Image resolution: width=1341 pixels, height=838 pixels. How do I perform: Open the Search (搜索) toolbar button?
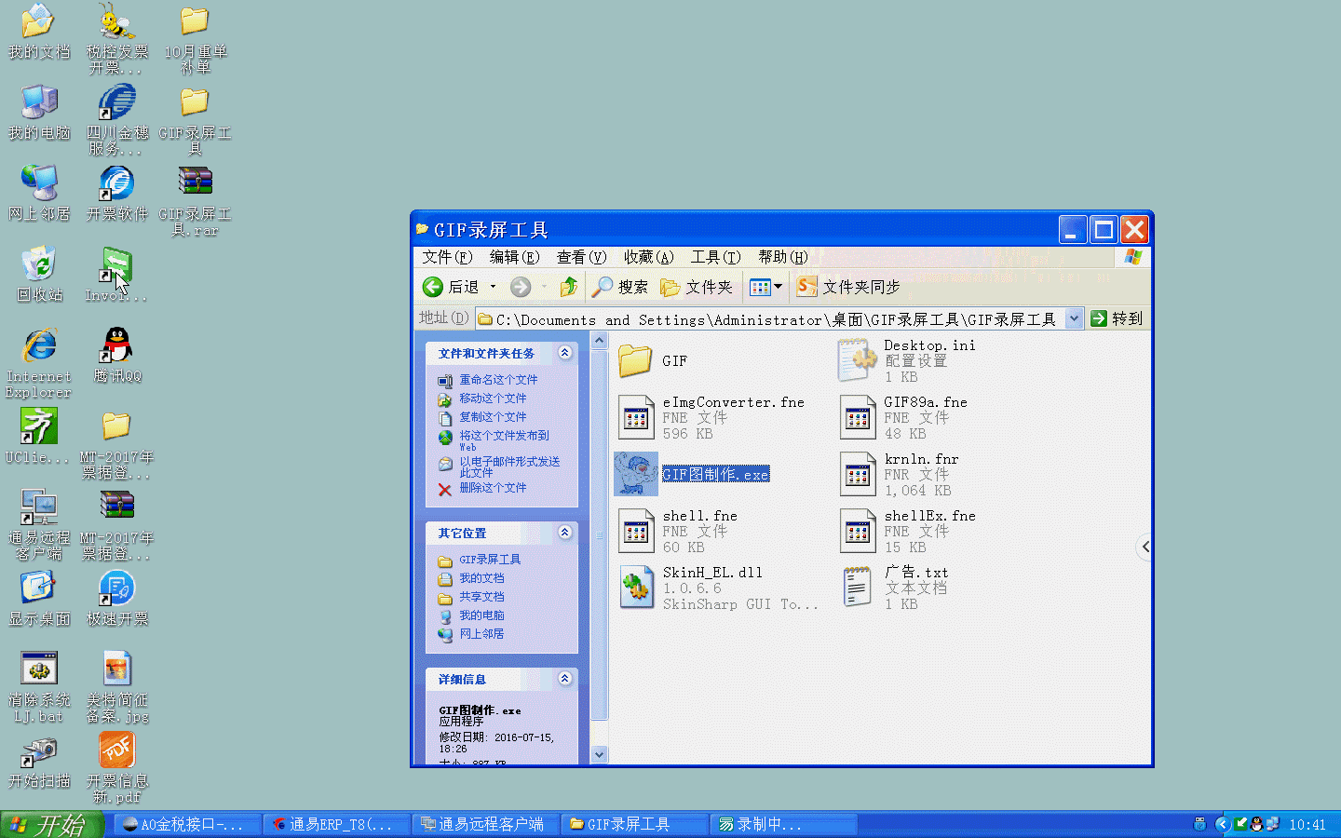(621, 288)
